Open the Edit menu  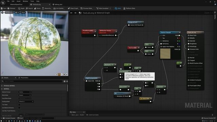[x=13, y=1]
